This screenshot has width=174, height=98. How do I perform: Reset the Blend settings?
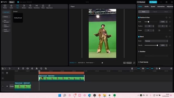(x=166, y=36)
